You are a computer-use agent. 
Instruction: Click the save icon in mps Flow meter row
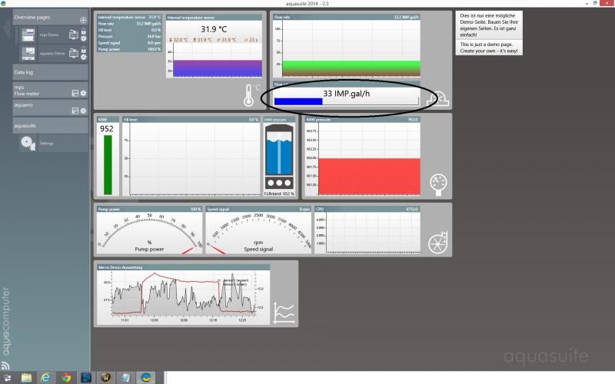tap(74, 93)
